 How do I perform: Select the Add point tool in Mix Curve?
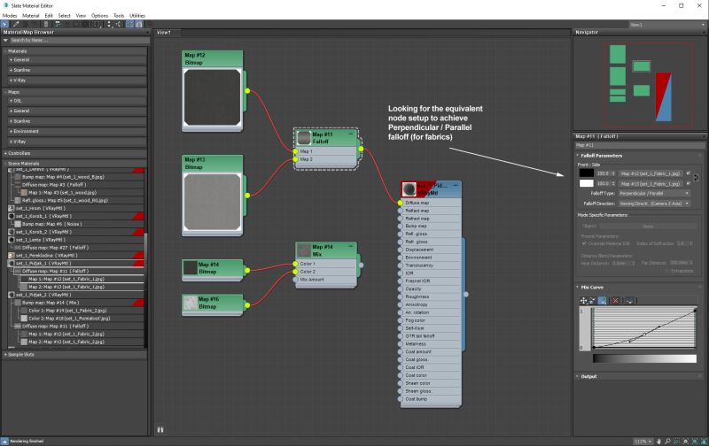pyautogui.click(x=602, y=301)
